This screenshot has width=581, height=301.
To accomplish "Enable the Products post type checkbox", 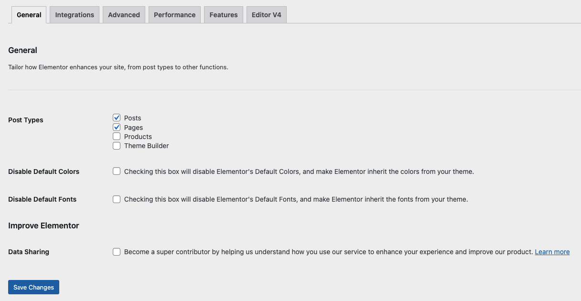I will click(x=117, y=136).
